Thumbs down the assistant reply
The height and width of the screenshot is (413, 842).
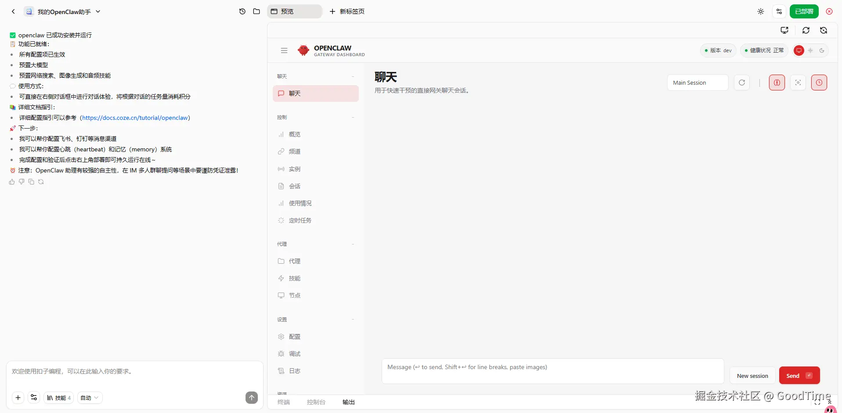[x=22, y=182]
